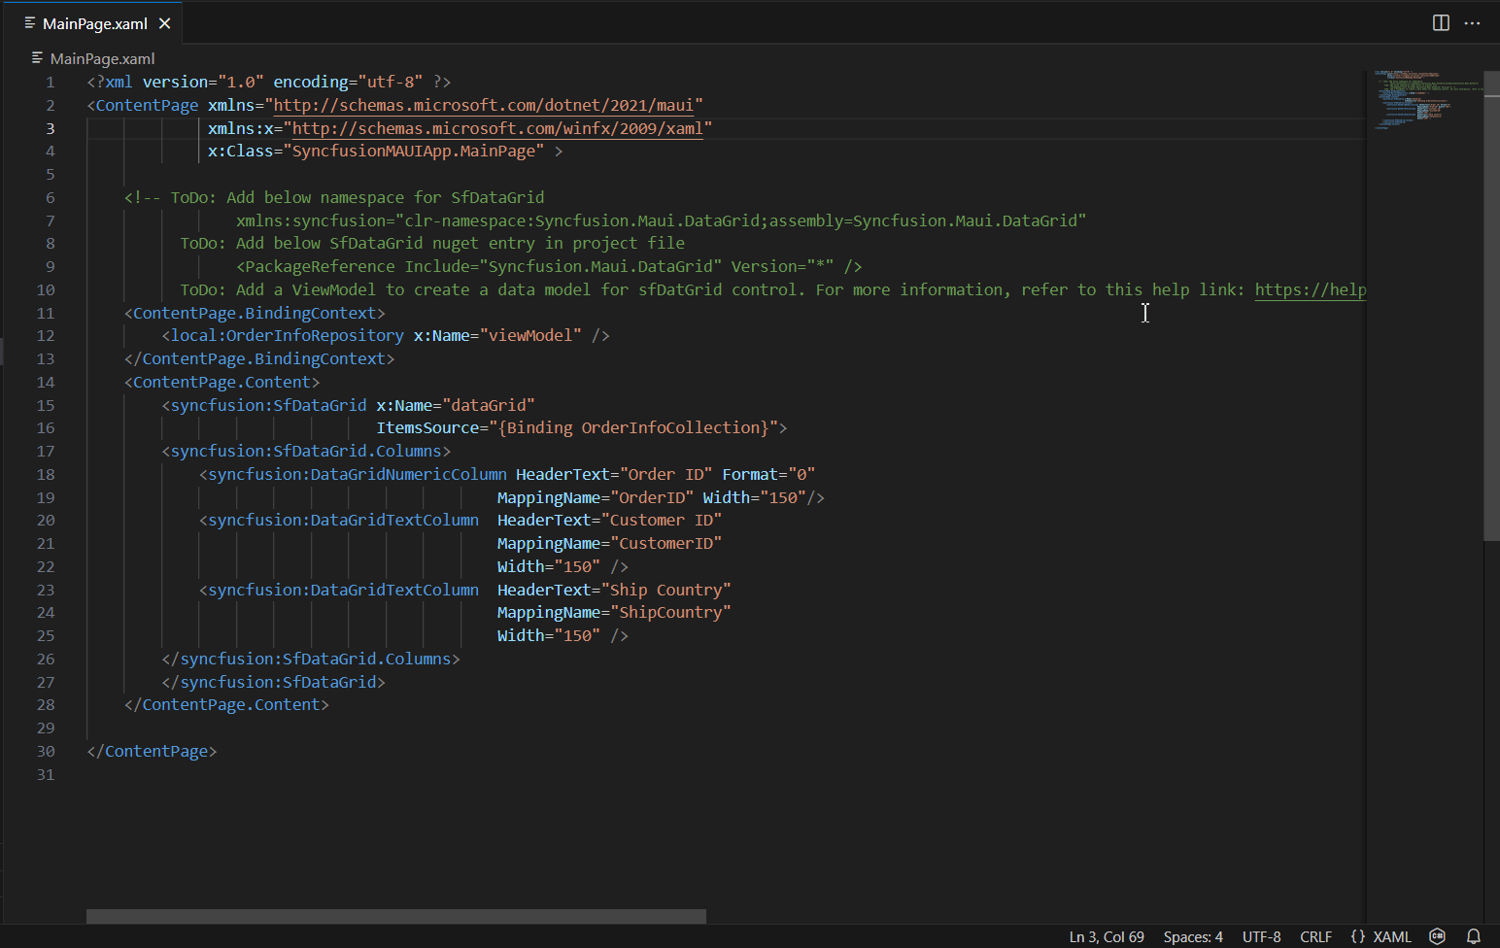This screenshot has width=1500, height=948.
Task: Open the More Actions ellipsis menu
Action: tap(1472, 23)
